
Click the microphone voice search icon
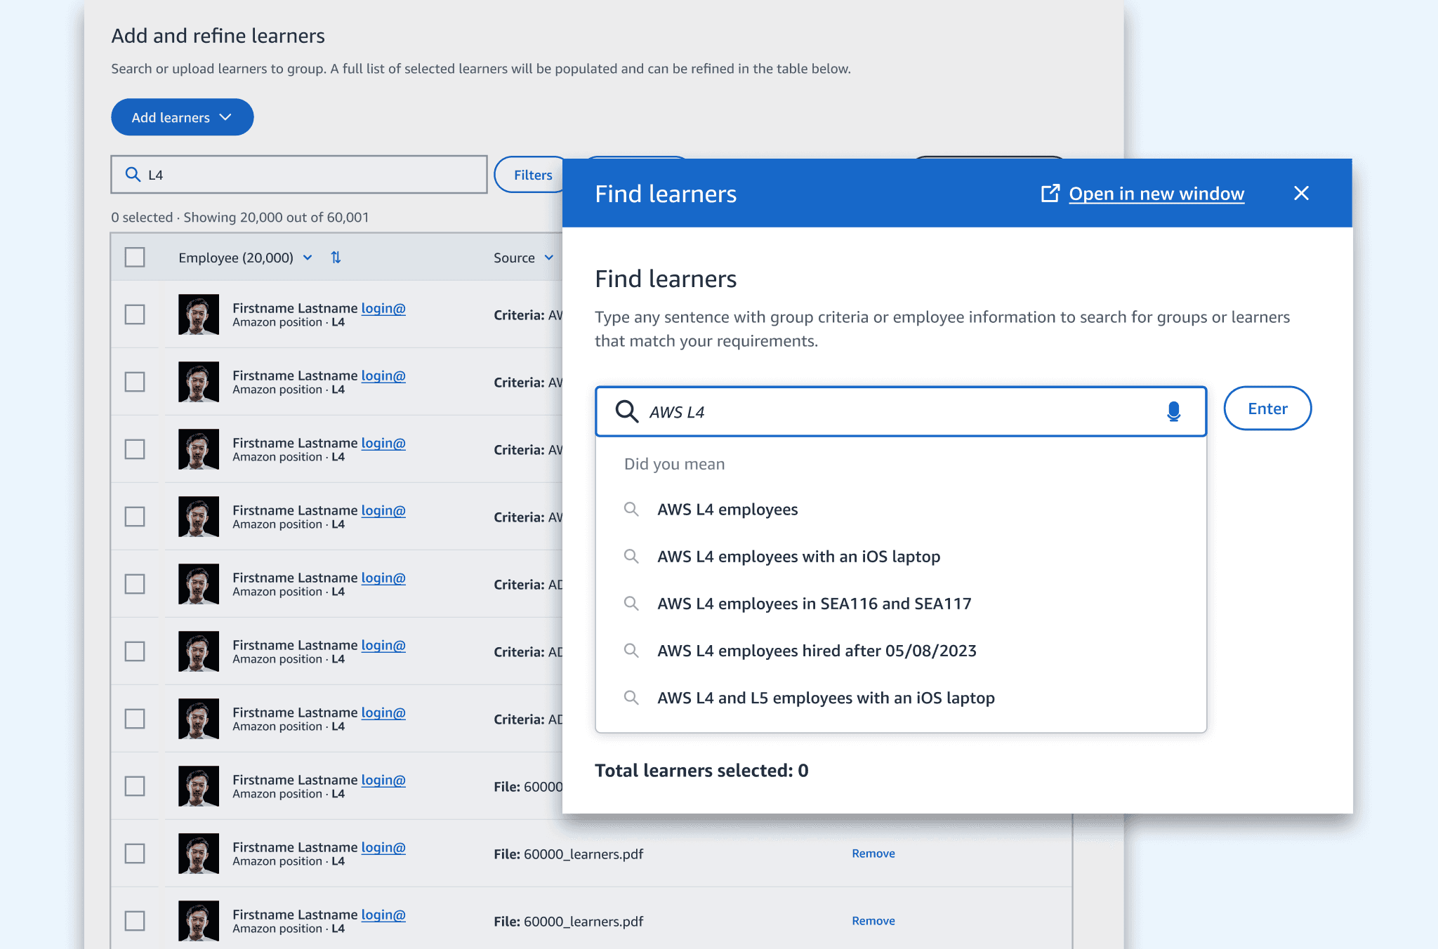[1173, 411]
